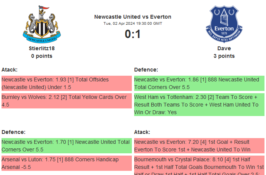Select Everton To Score 1st 7.20 bet
The height and width of the screenshot is (175, 266).
click(x=199, y=146)
